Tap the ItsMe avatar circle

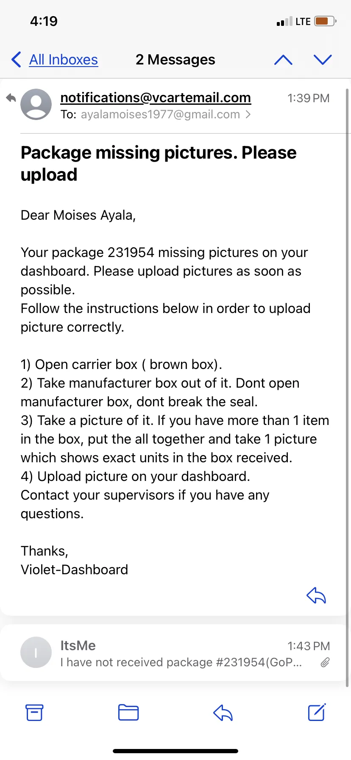[x=36, y=652]
